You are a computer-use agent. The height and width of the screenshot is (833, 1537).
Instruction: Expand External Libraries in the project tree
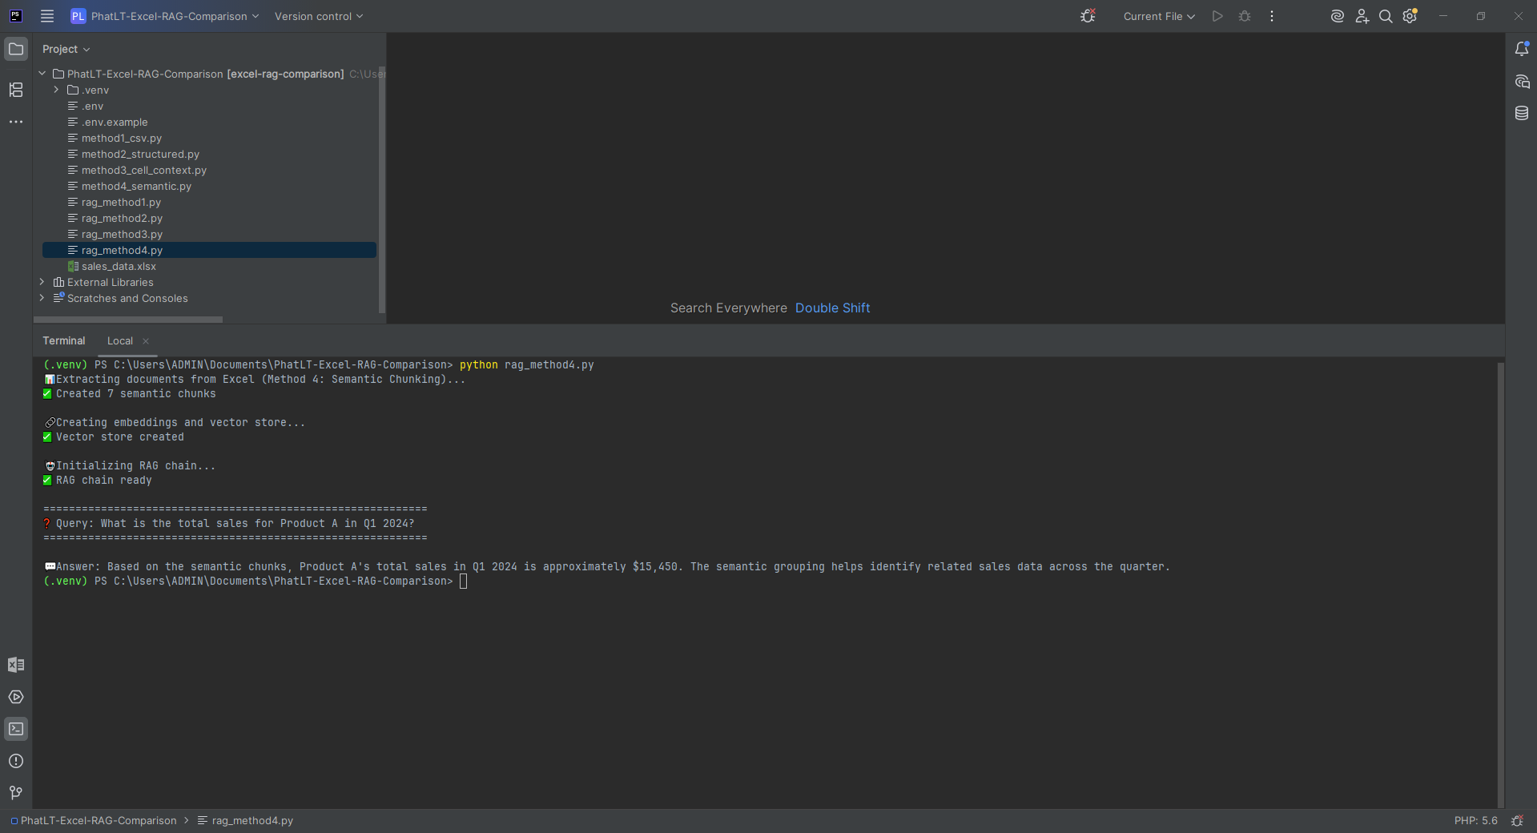[x=42, y=282]
